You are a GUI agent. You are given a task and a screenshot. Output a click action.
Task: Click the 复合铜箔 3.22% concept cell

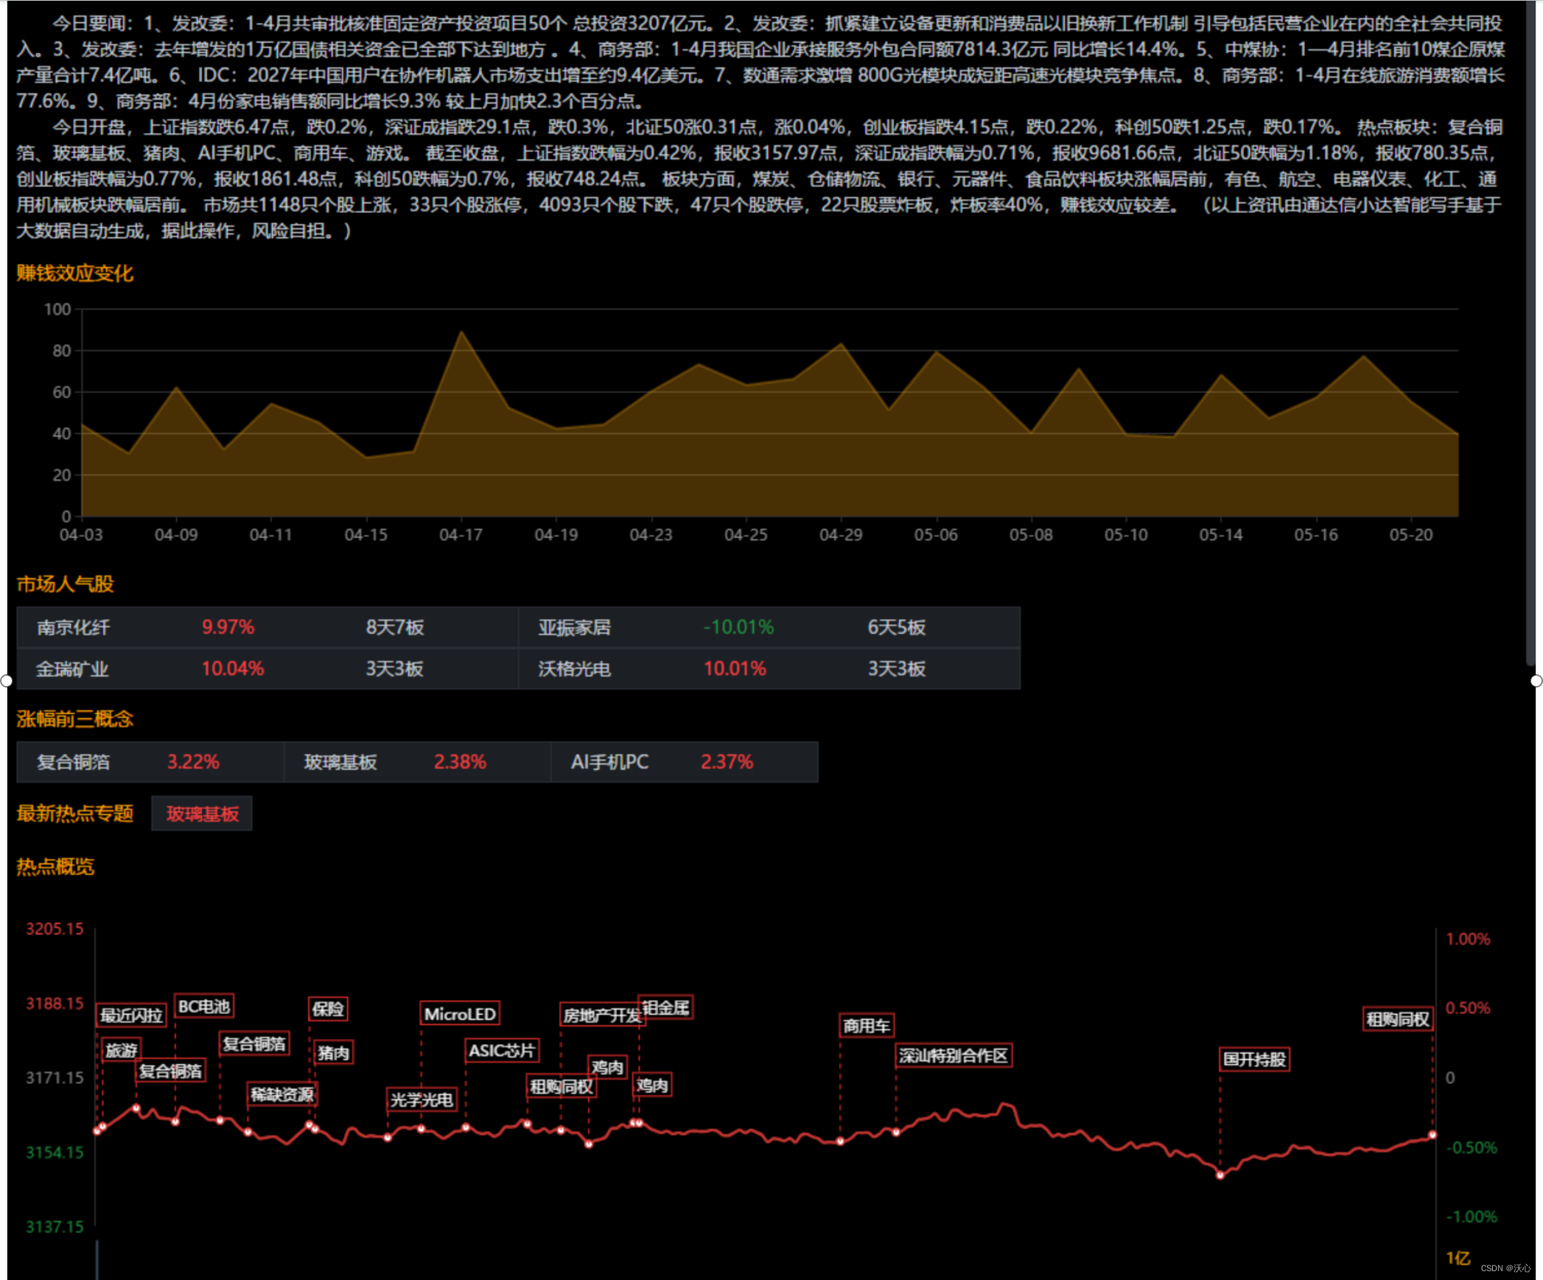click(x=74, y=762)
